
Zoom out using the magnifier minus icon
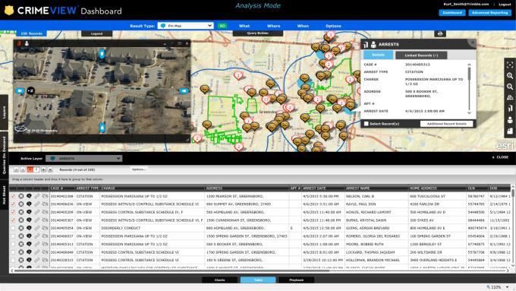(x=510, y=87)
